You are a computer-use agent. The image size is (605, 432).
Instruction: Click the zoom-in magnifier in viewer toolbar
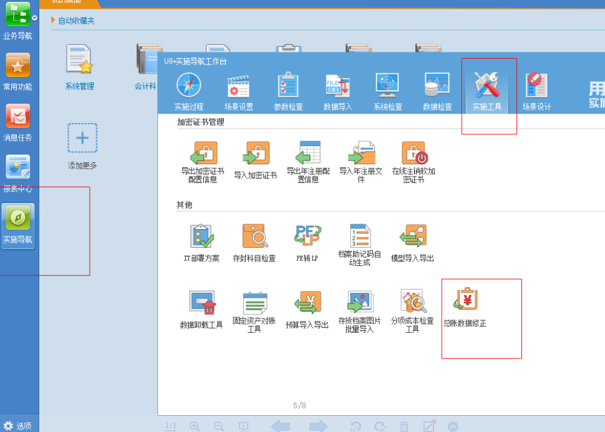tap(195, 426)
